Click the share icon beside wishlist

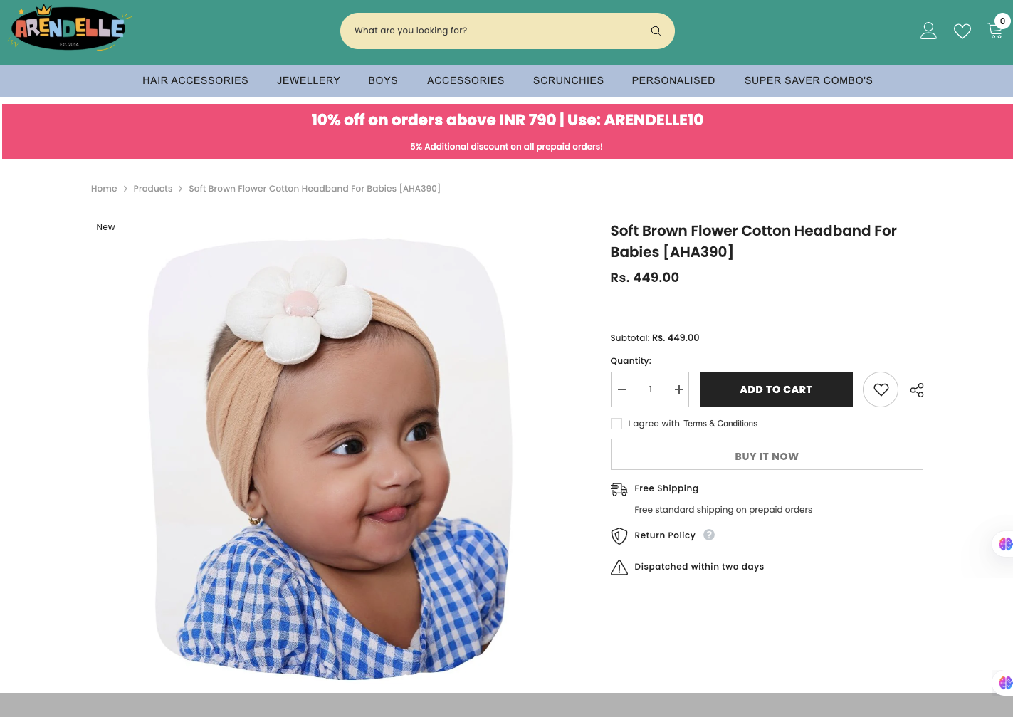pos(917,390)
